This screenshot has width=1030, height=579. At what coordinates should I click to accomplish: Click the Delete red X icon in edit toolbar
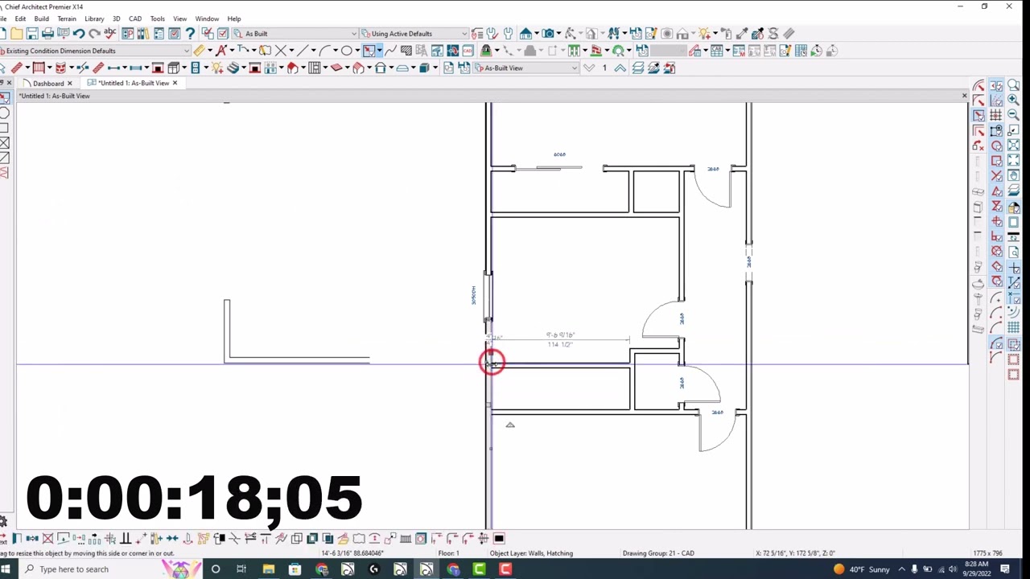pyautogui.click(x=47, y=539)
